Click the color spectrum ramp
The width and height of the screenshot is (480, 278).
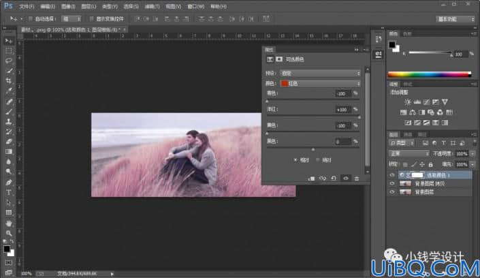click(x=430, y=74)
